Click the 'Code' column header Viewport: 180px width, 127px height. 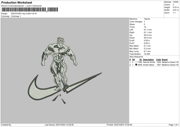[x=158, y=60]
